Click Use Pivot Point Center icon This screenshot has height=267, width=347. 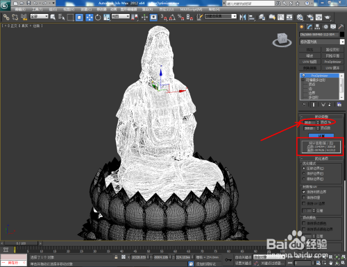tap(135, 17)
